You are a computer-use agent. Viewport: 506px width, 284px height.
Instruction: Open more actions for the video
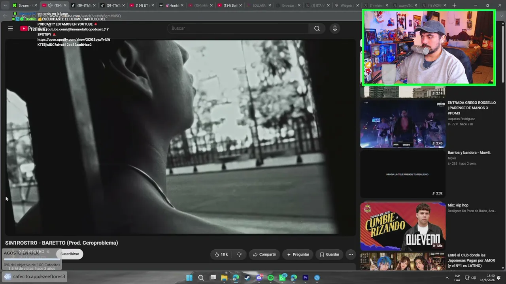click(350, 254)
